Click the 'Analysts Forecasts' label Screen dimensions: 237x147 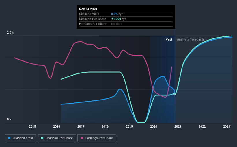(191, 39)
